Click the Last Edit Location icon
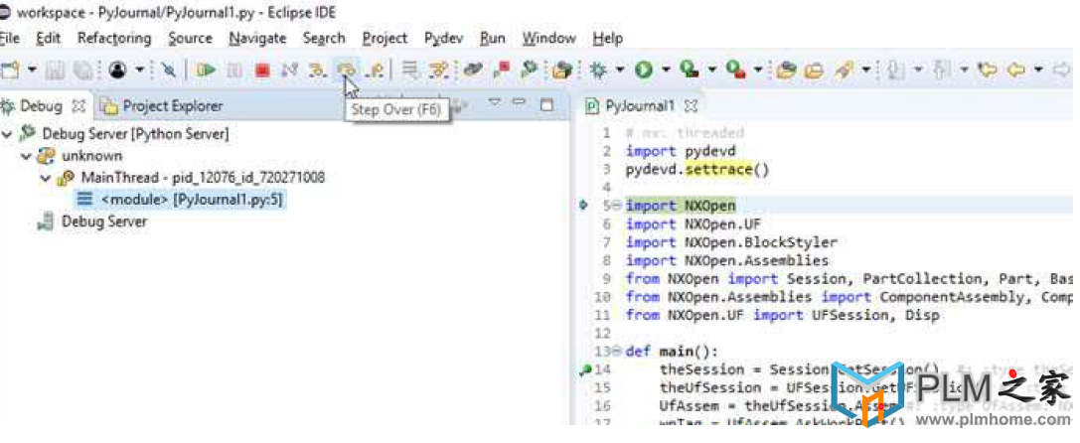 [988, 69]
